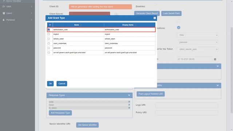Open the 'Web' application type dropdown
Image resolution: width=233 pixels, height=131 pixels.
(197, 35)
